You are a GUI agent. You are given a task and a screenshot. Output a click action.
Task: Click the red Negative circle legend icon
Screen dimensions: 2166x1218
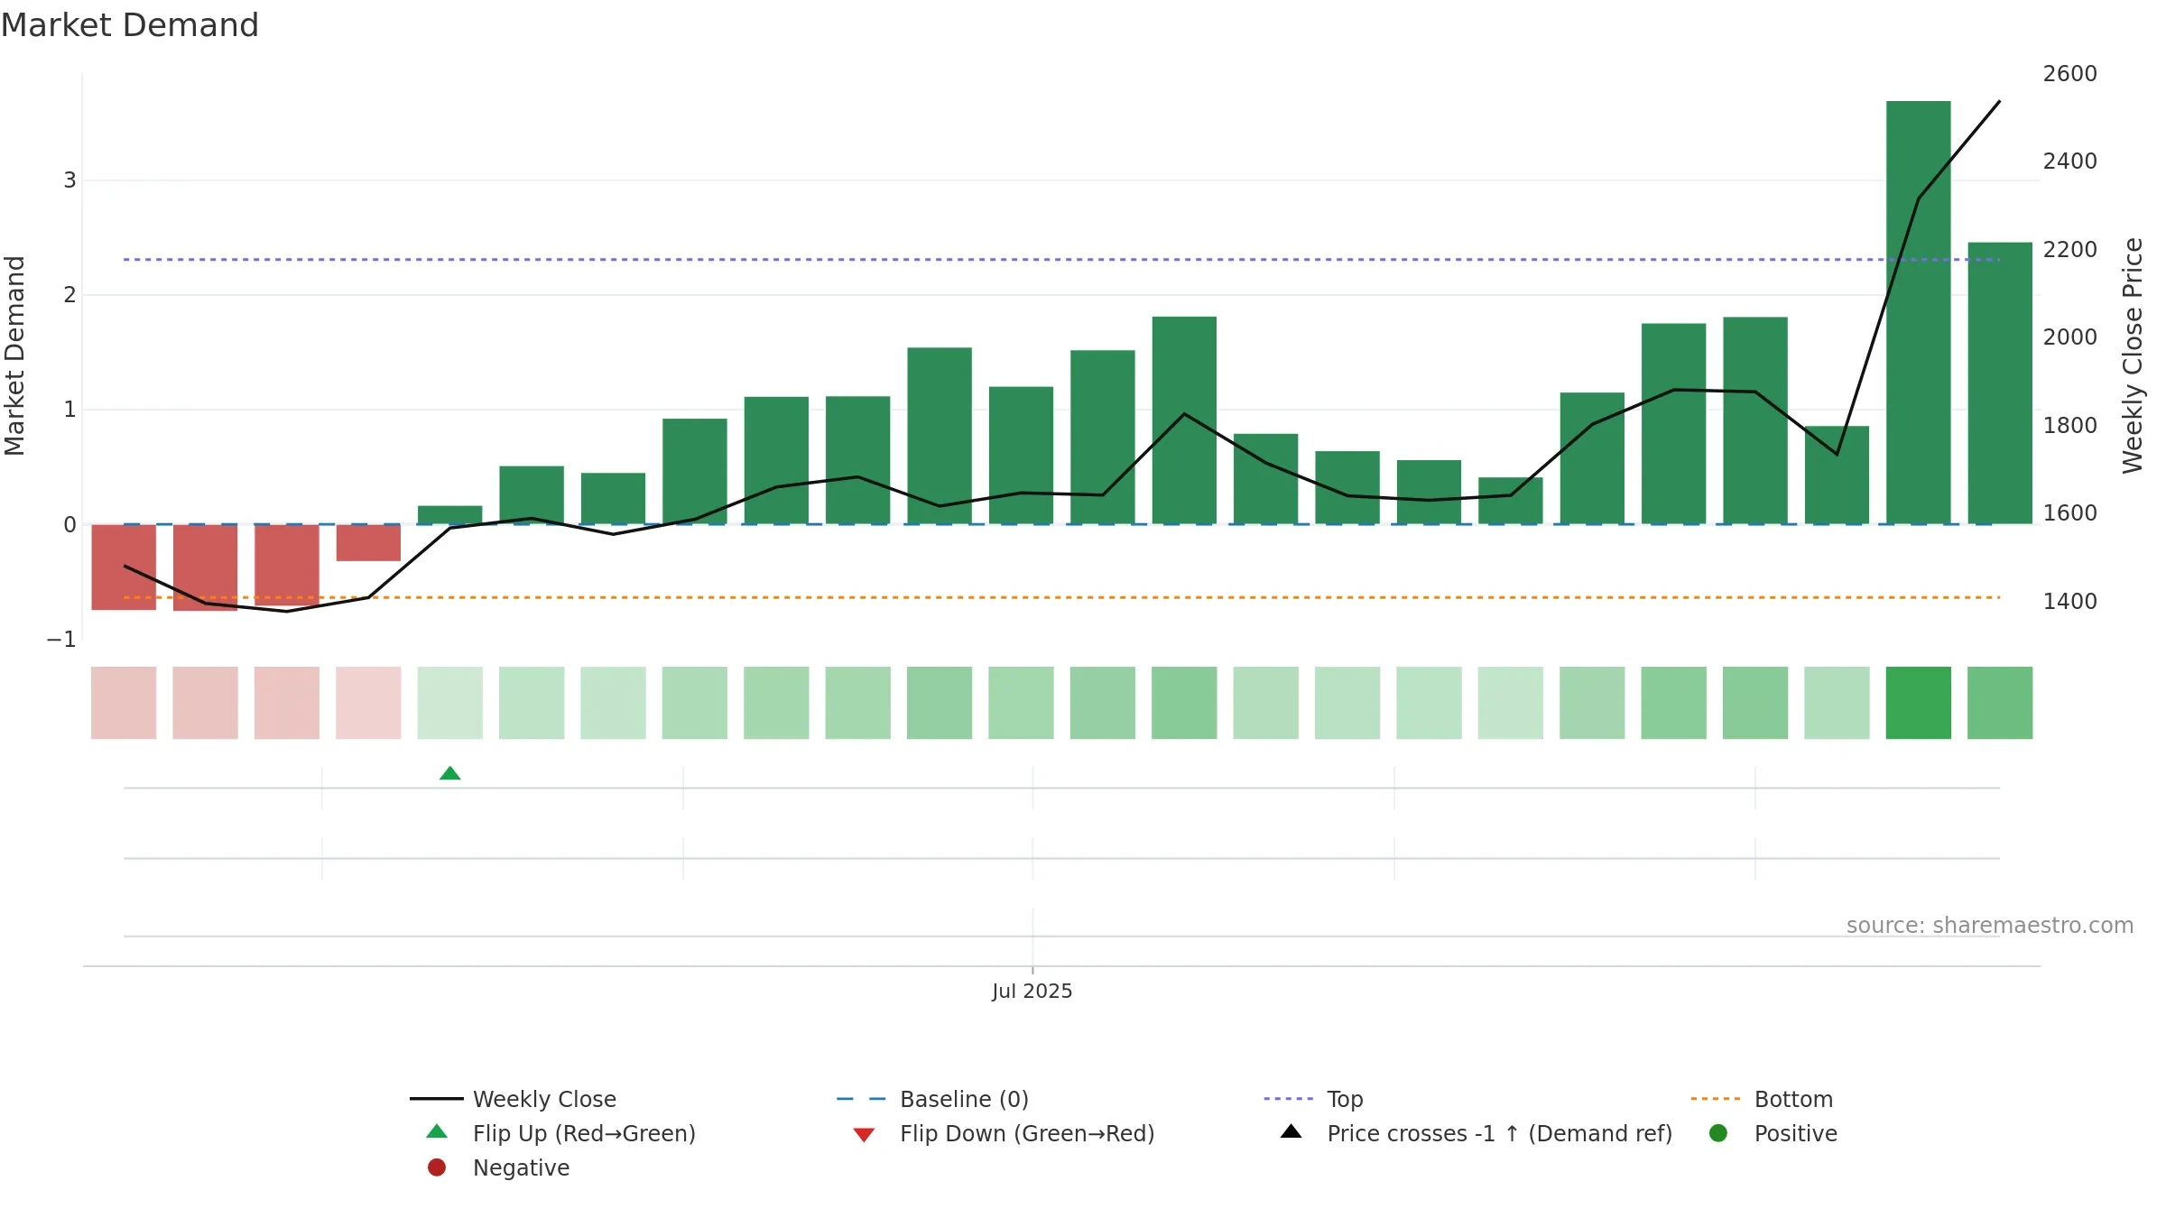pyautogui.click(x=437, y=1167)
